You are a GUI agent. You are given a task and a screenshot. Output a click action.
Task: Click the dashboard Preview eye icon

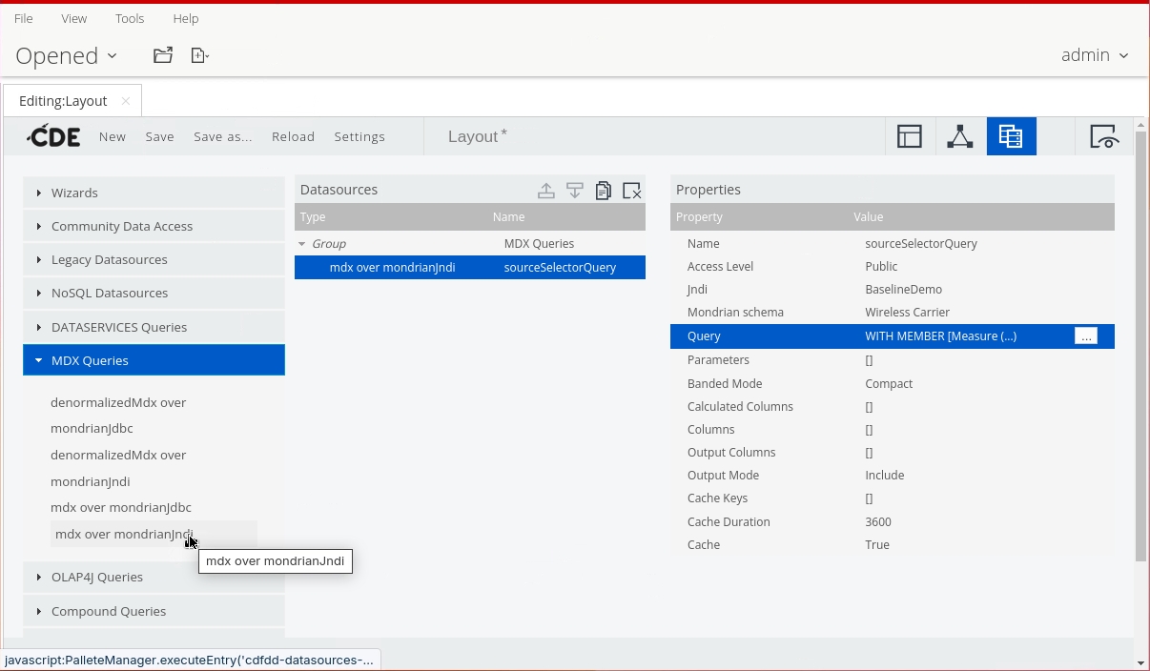point(1104,136)
